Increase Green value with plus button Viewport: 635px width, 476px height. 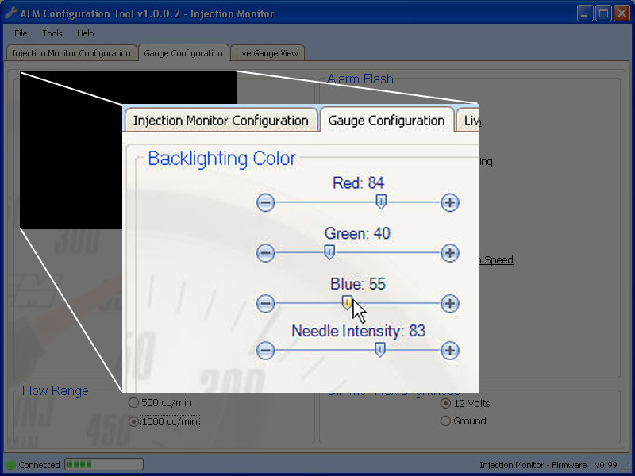(x=449, y=253)
